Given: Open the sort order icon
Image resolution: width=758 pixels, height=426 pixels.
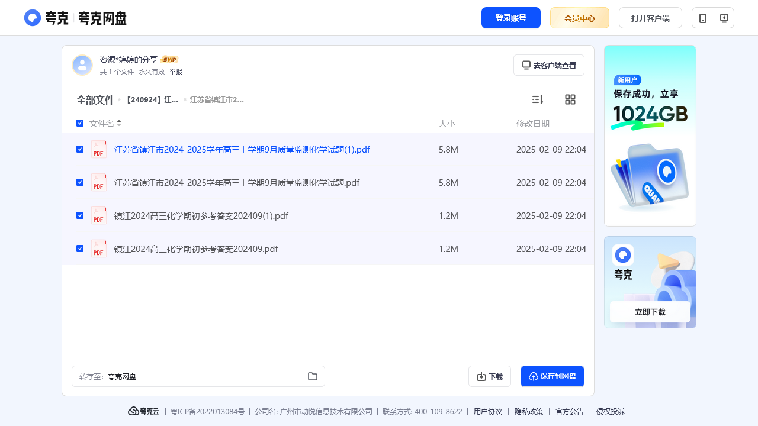Looking at the screenshot, I should 538,99.
